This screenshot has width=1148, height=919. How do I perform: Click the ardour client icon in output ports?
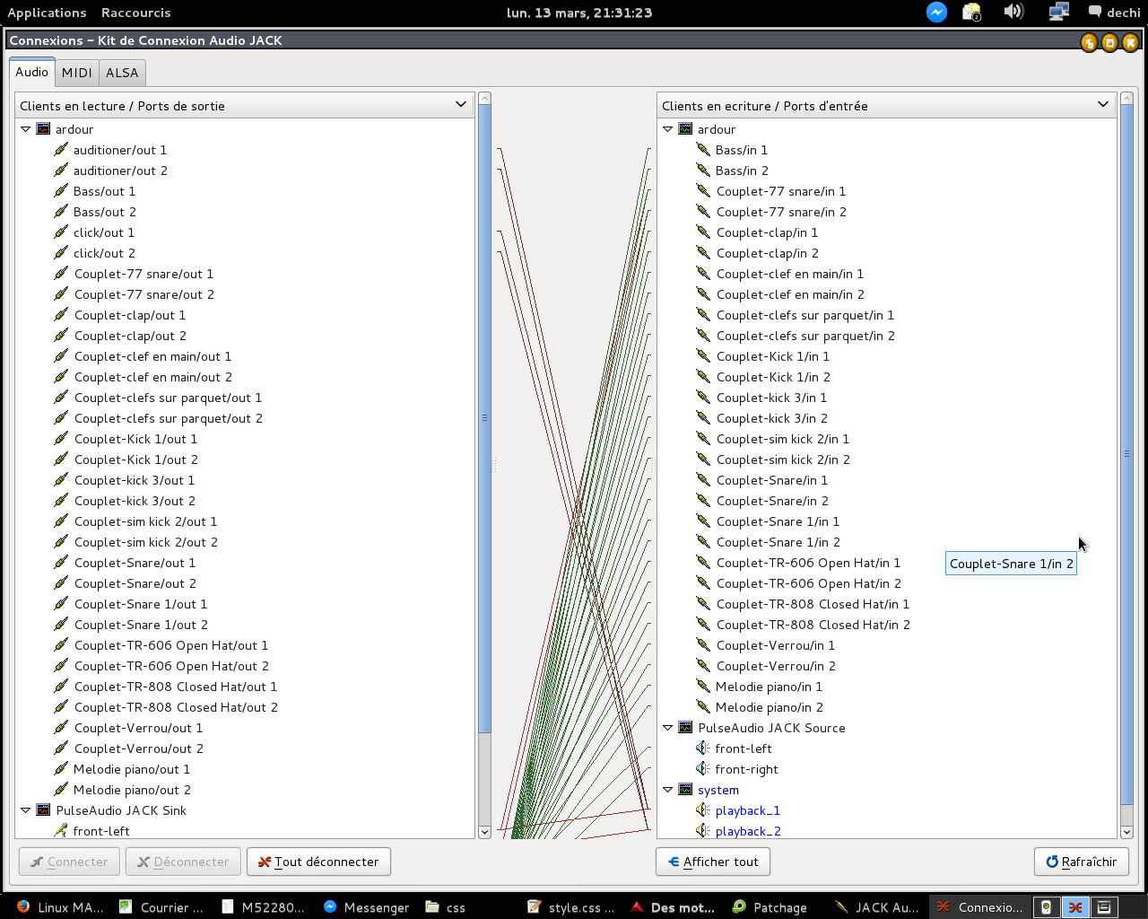[43, 129]
